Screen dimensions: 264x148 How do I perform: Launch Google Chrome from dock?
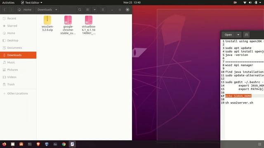[x=64, y=144]
